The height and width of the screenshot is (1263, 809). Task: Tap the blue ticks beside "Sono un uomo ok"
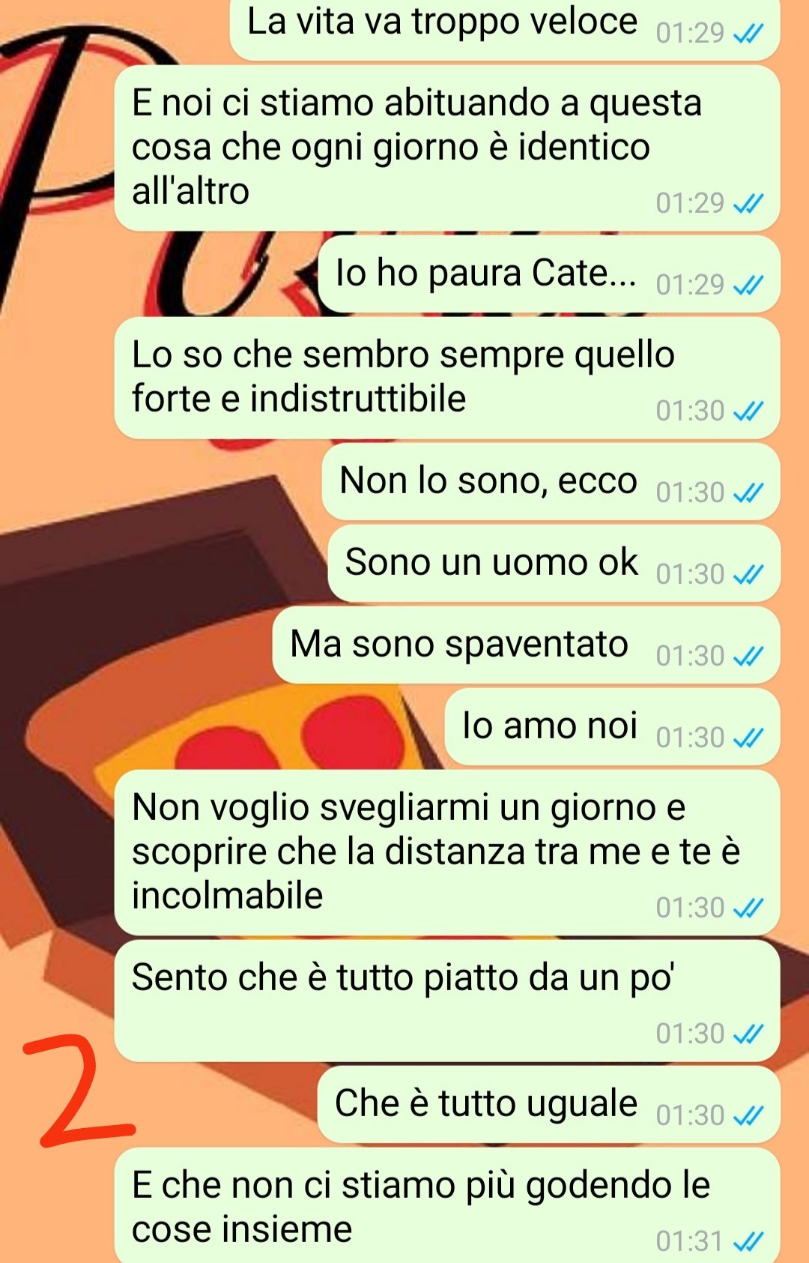748,575
